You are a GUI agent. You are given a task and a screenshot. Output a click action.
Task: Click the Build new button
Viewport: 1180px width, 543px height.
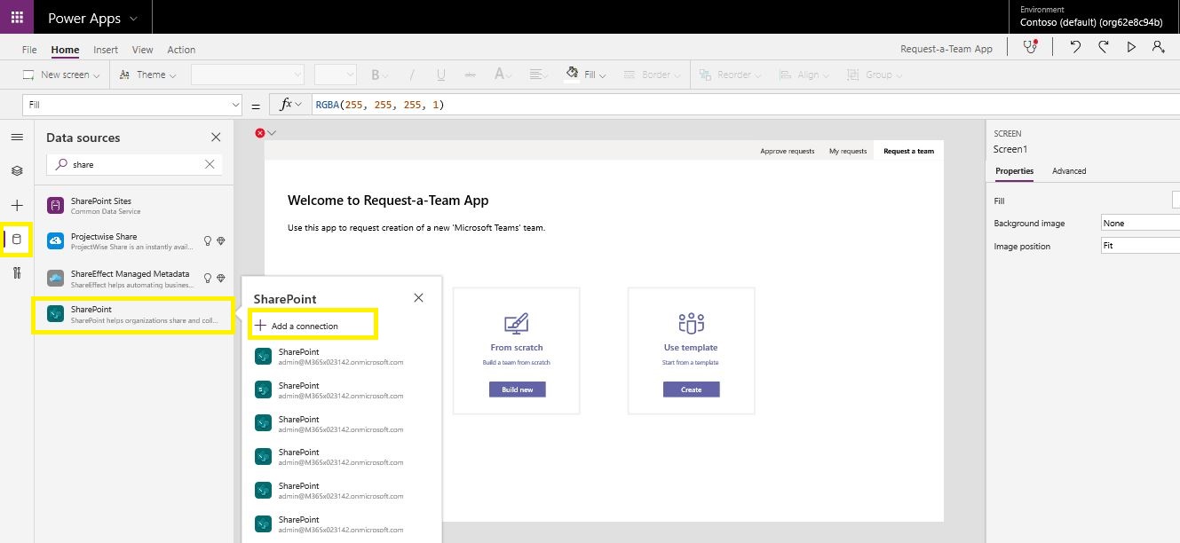[517, 390]
